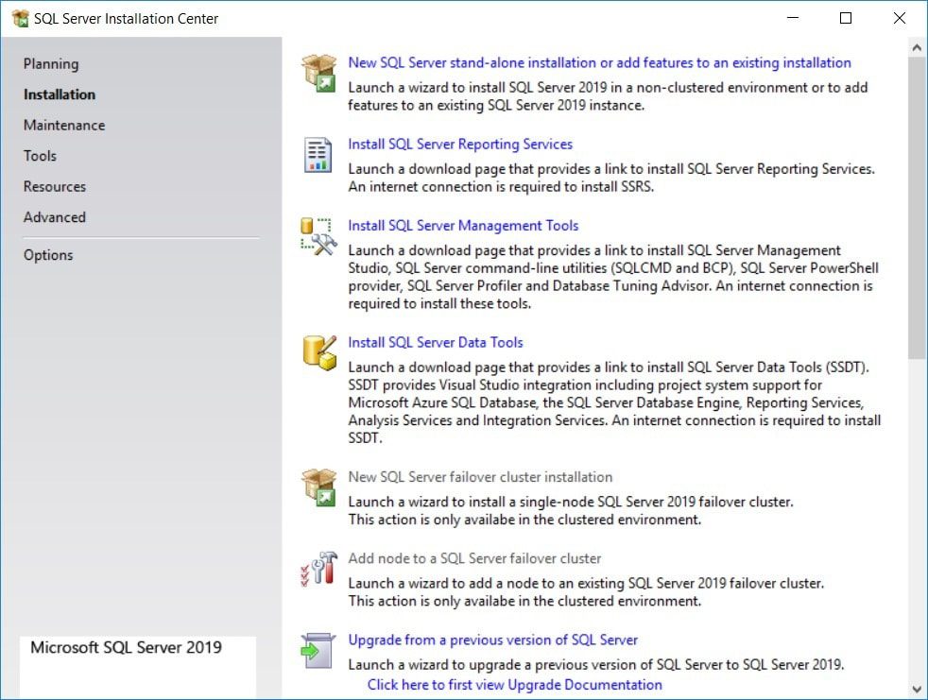Open the Options section
The height and width of the screenshot is (700, 928).
click(47, 254)
